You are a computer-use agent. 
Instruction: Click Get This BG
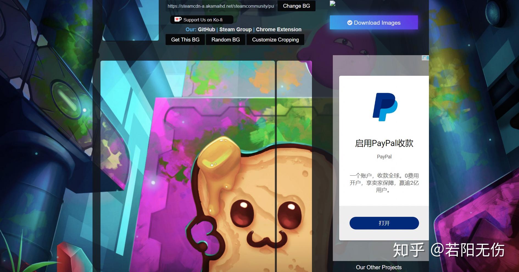tap(185, 40)
